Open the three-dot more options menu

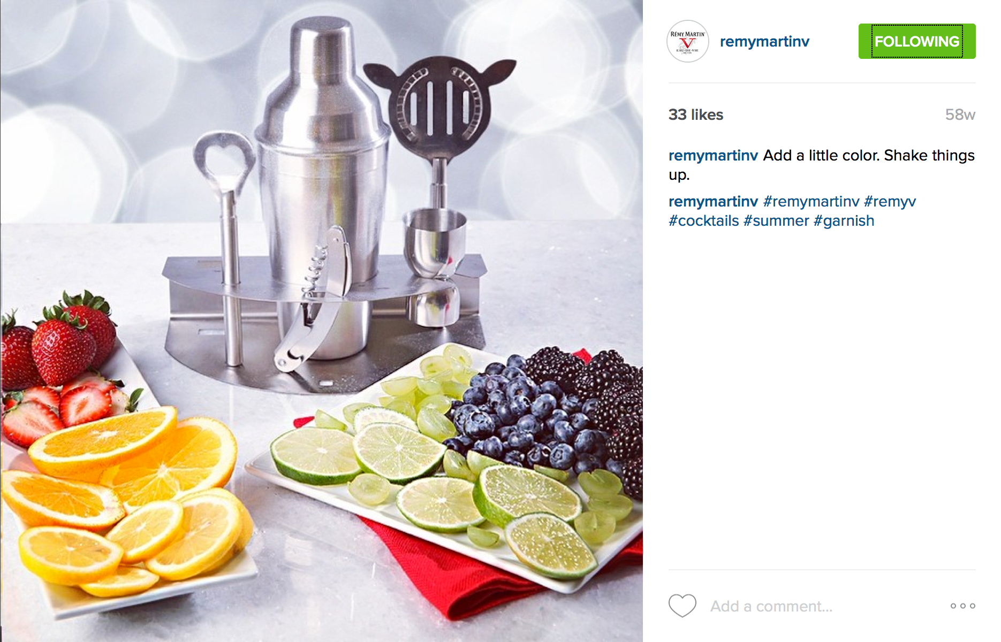point(962,606)
